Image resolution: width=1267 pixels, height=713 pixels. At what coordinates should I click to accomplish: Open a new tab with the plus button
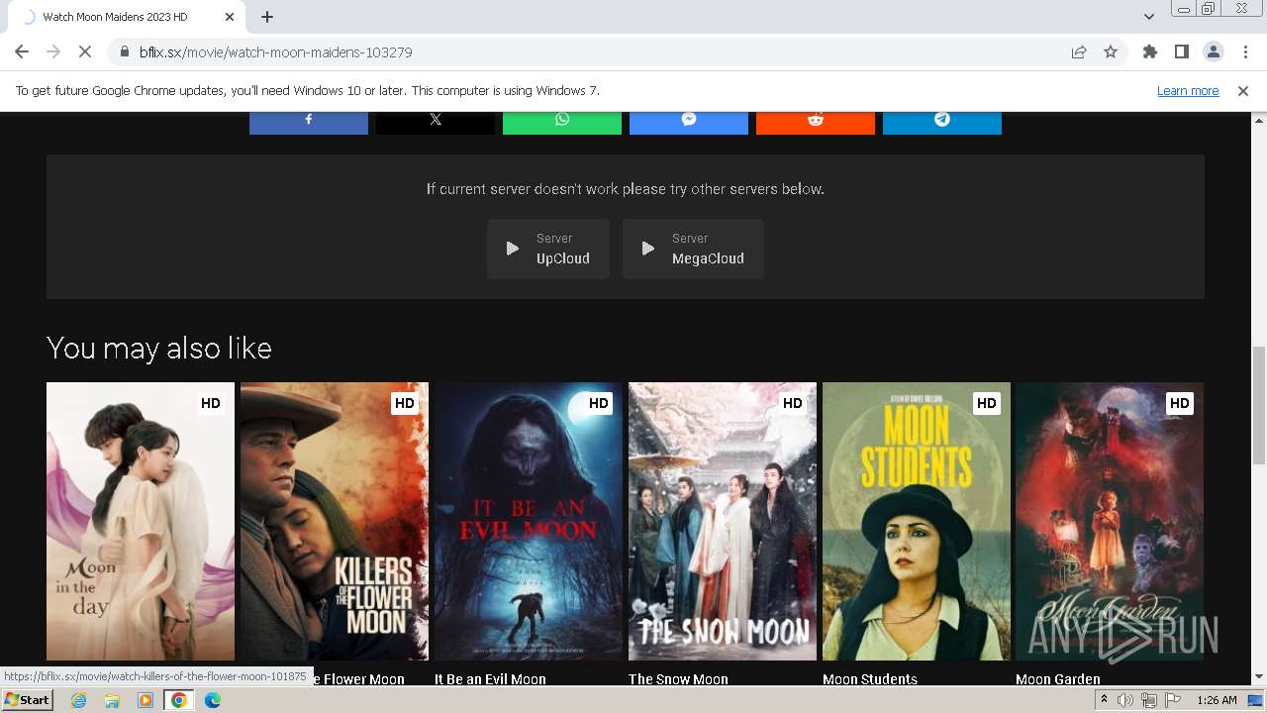[267, 17]
